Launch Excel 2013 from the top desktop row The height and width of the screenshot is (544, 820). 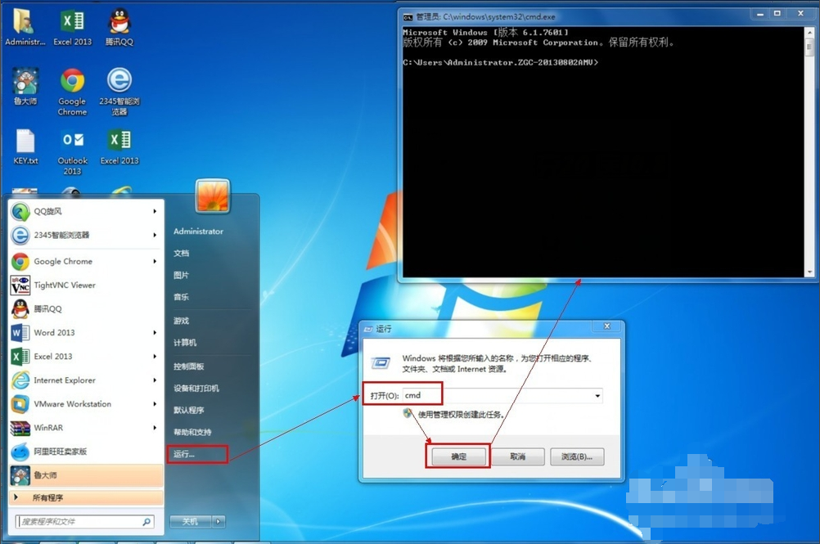[72, 22]
